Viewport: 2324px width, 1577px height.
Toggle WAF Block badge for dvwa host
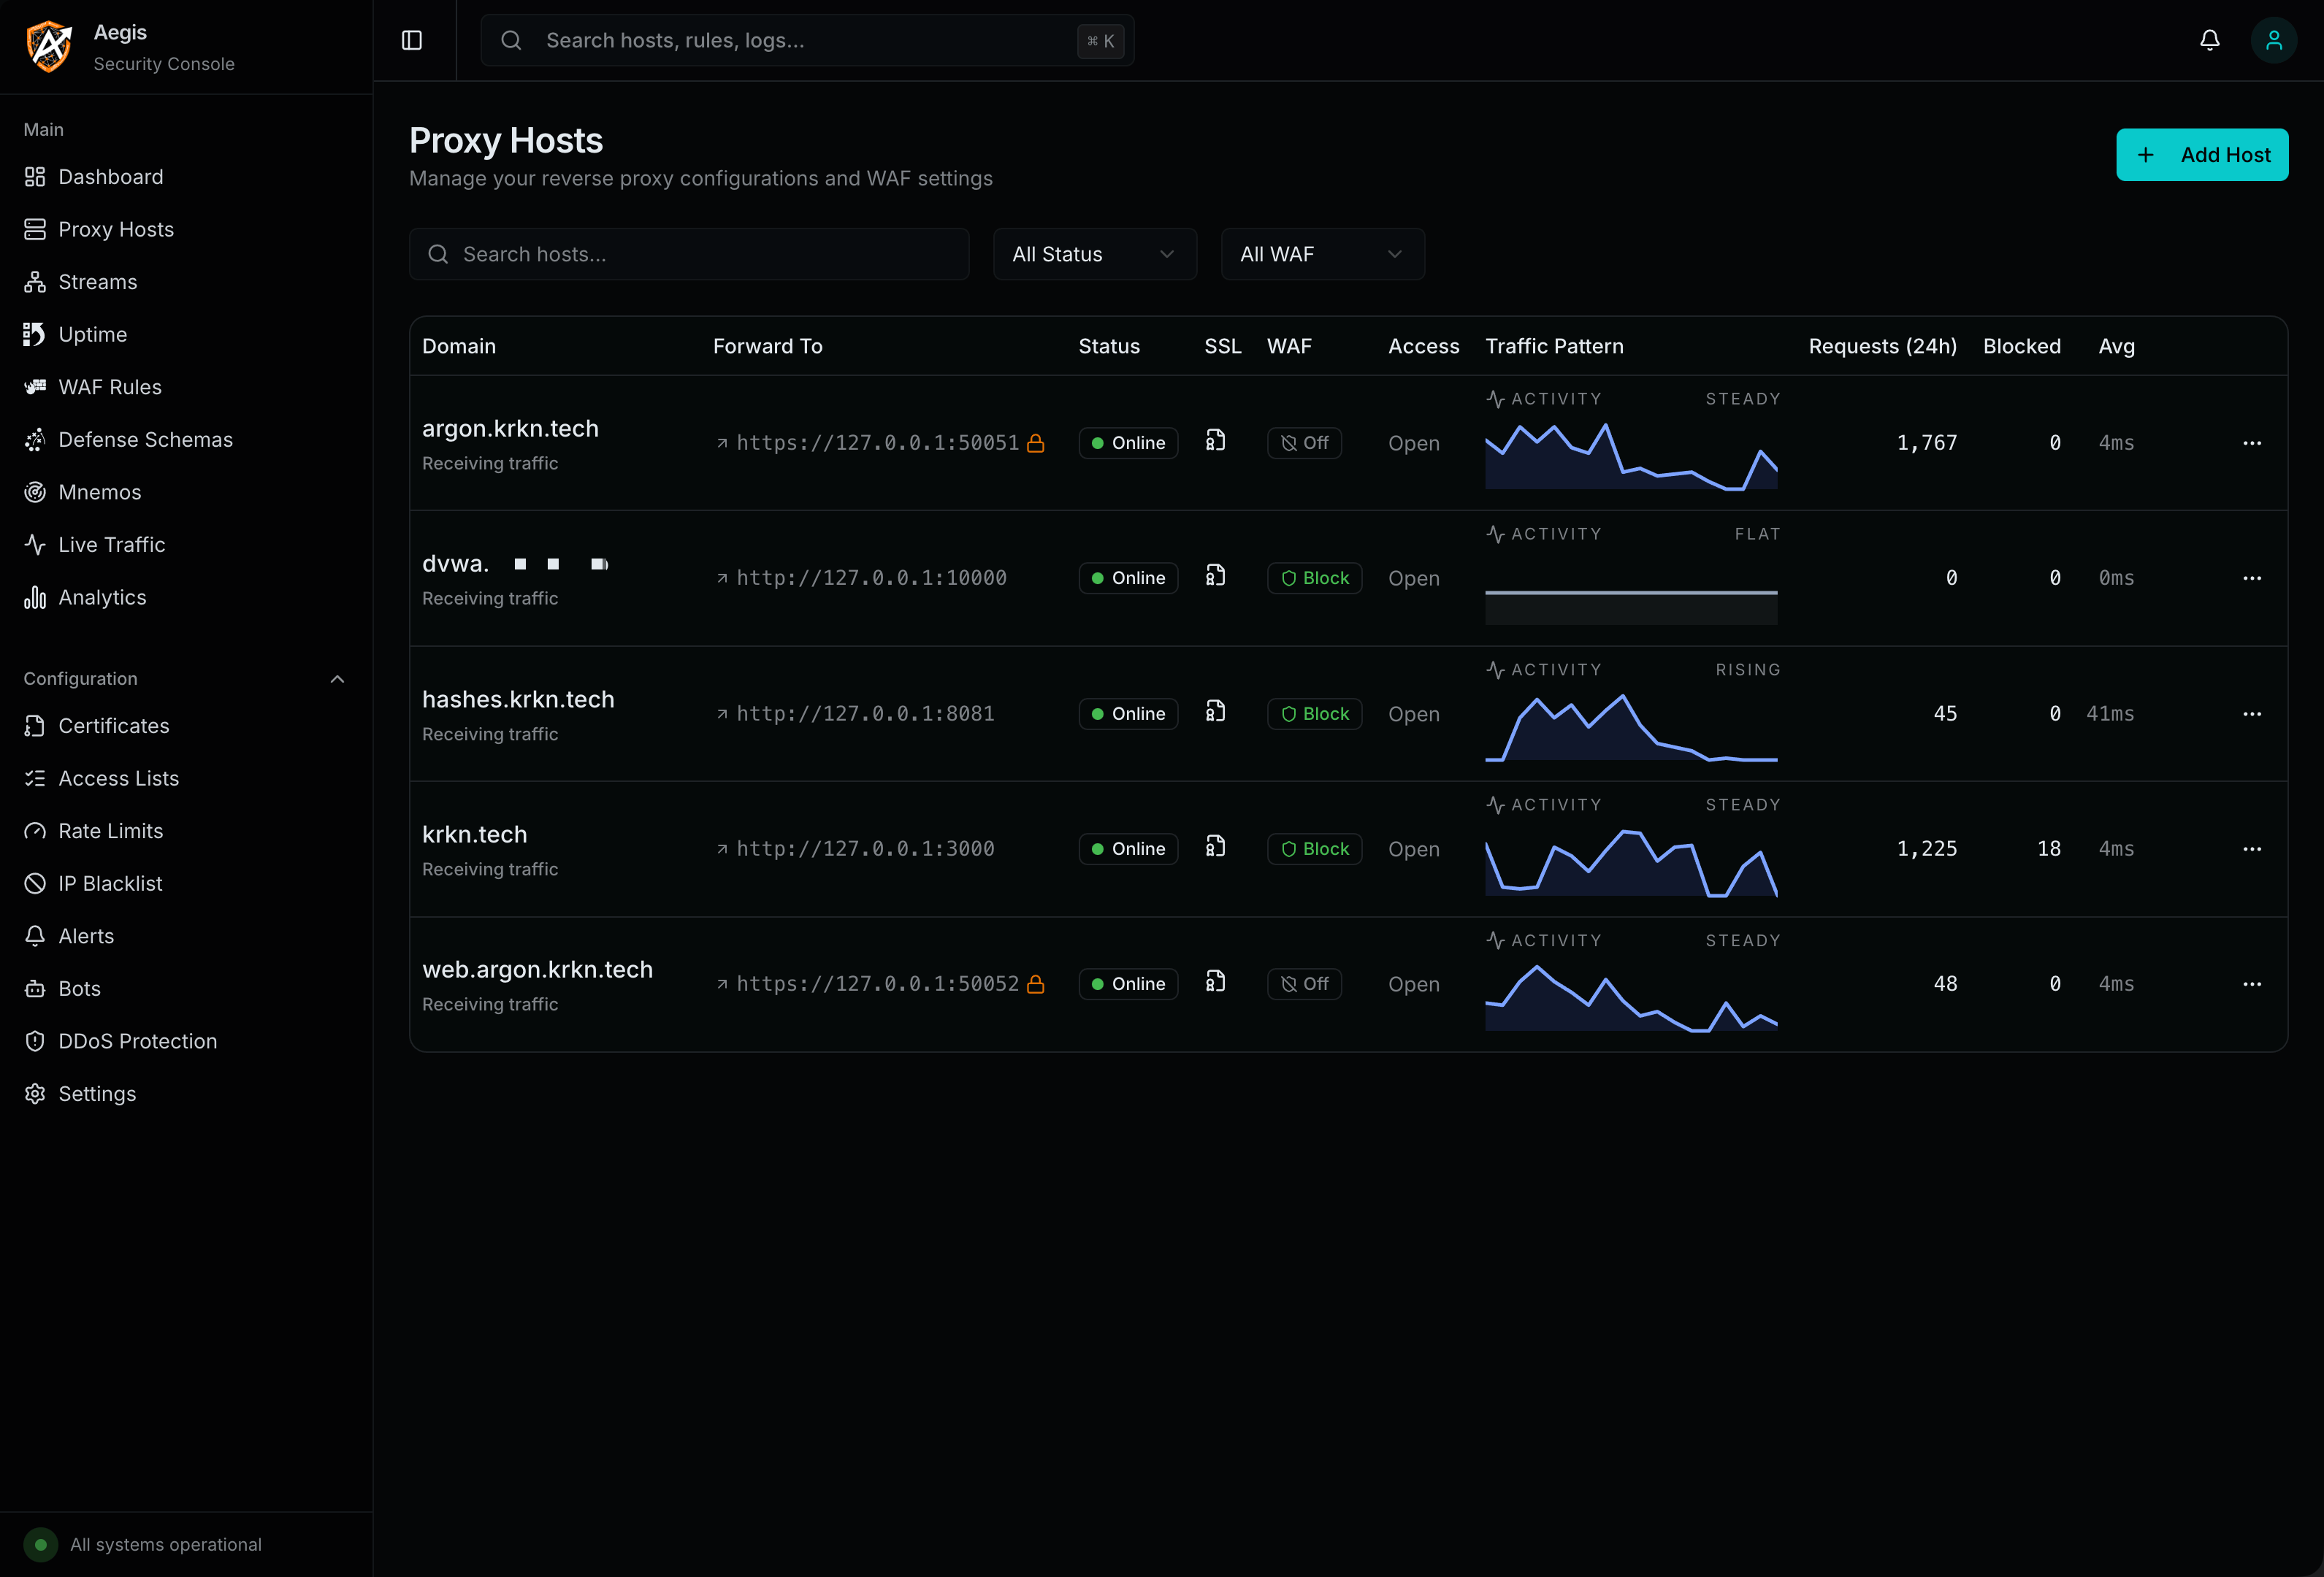tap(1314, 578)
